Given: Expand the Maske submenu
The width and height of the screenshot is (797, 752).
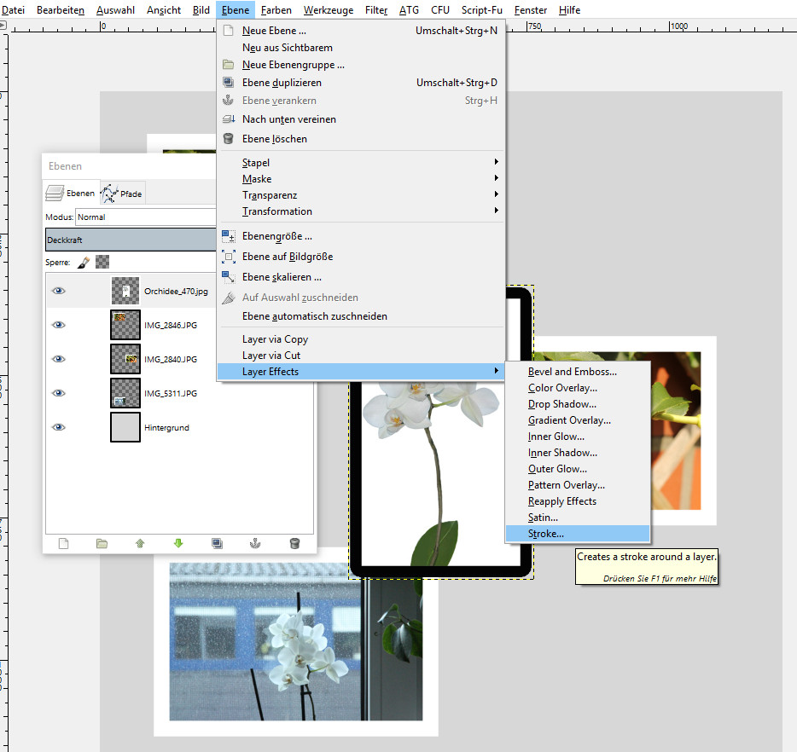Looking at the screenshot, I should click(x=360, y=179).
